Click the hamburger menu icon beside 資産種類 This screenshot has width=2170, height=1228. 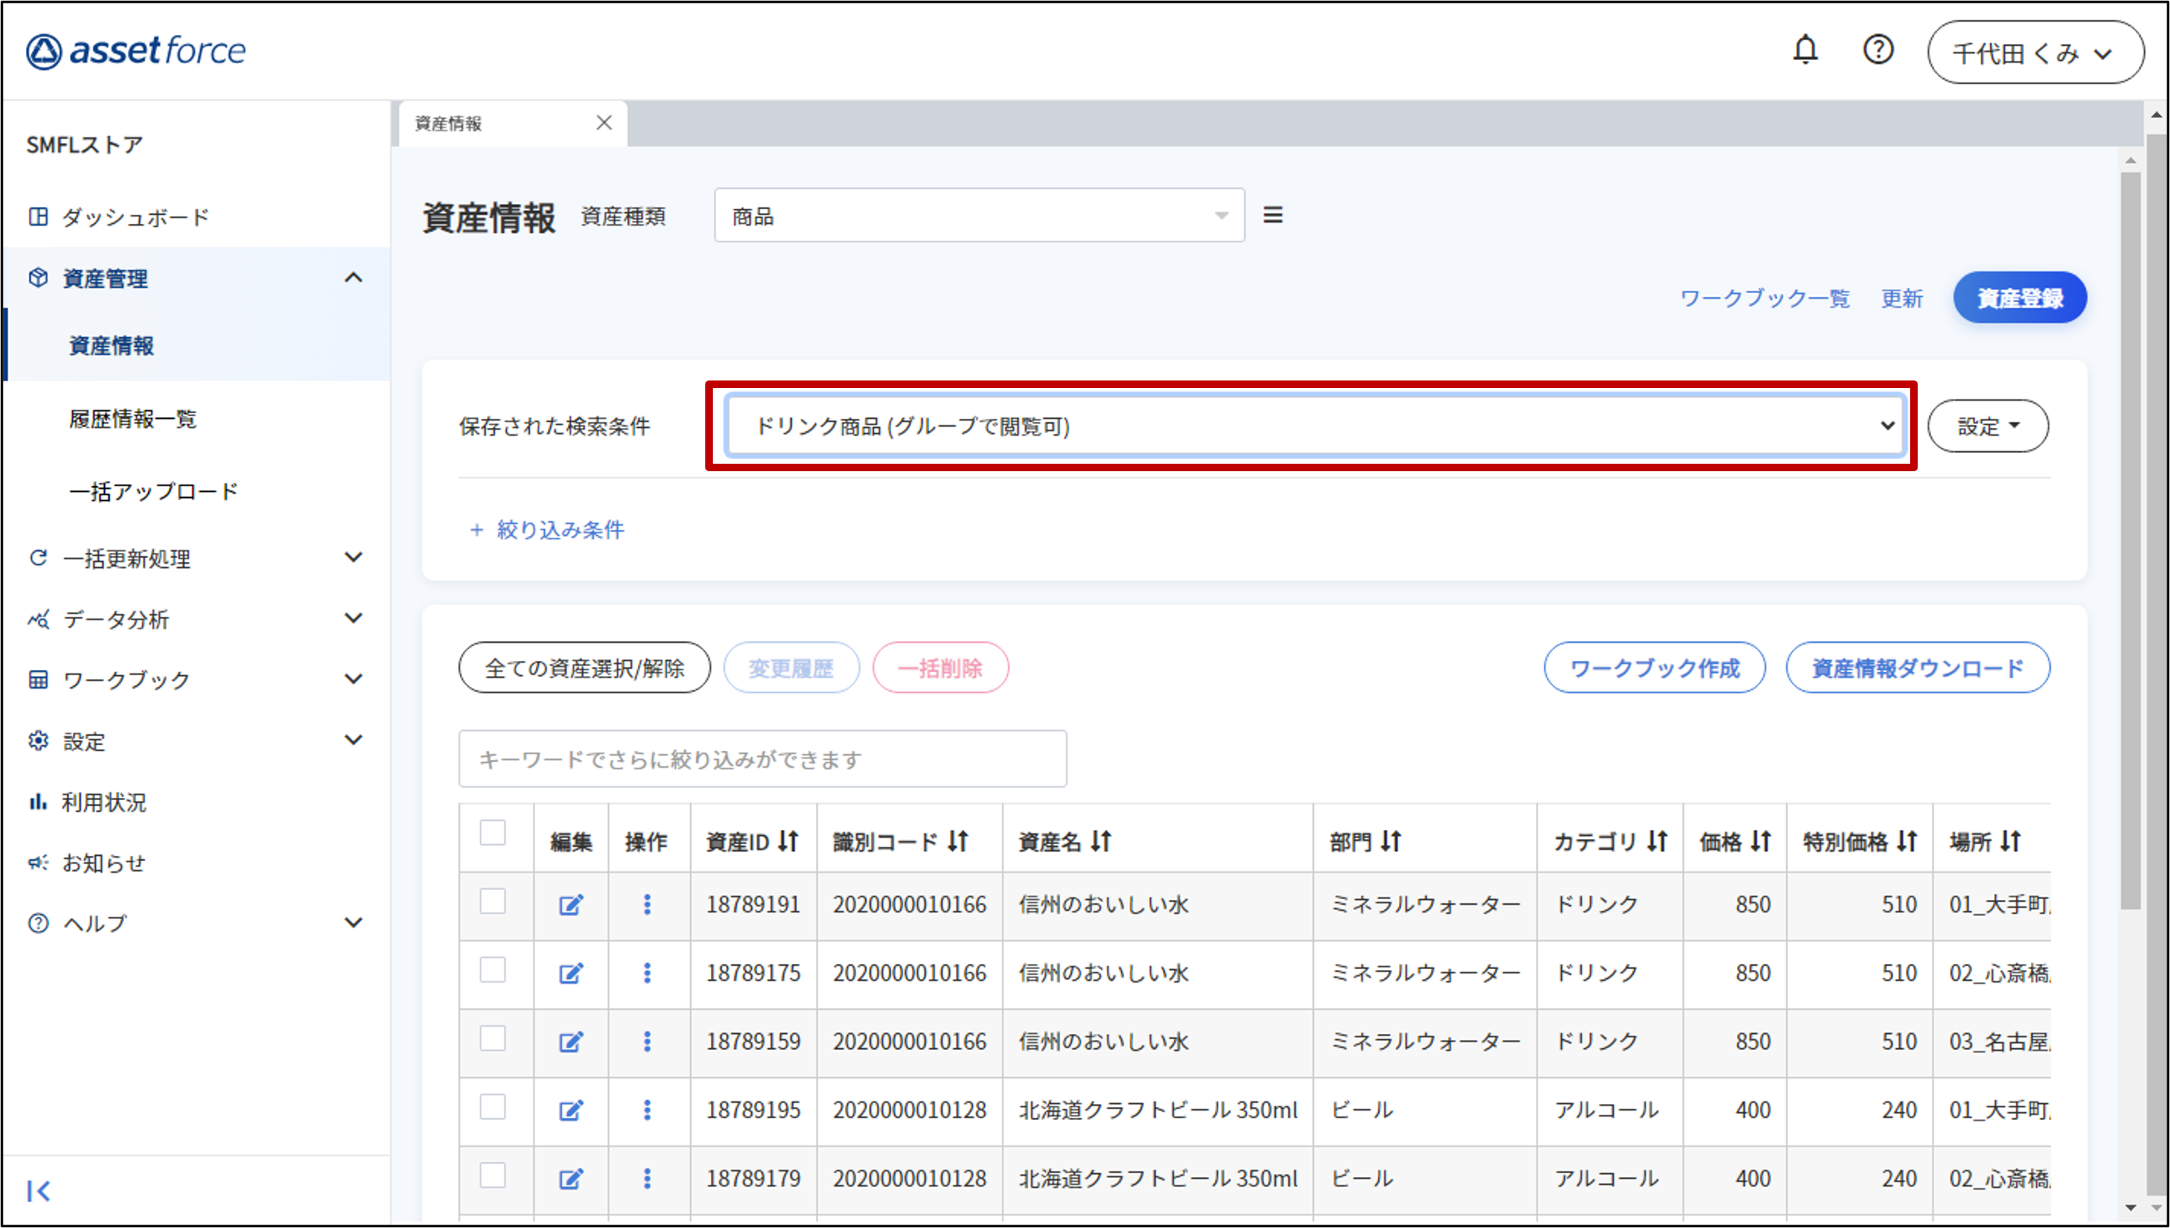(1272, 216)
